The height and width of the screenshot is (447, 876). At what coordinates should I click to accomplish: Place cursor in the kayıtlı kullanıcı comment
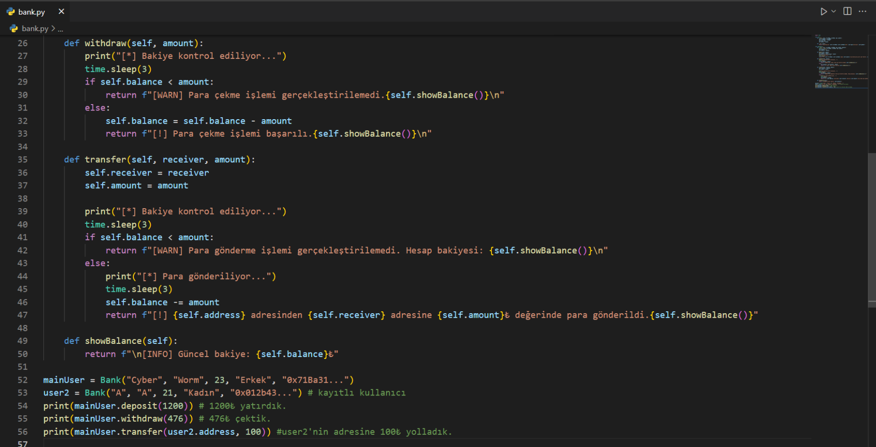click(x=361, y=393)
